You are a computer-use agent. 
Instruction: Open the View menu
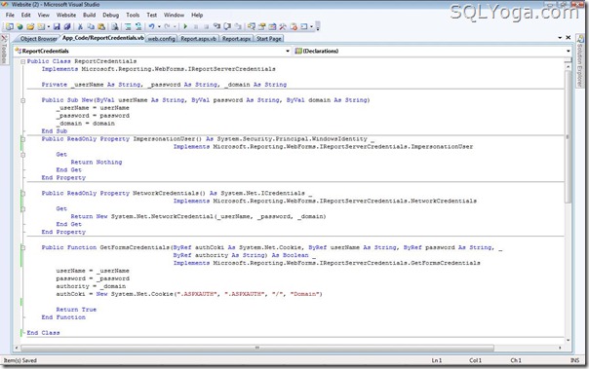coord(43,15)
